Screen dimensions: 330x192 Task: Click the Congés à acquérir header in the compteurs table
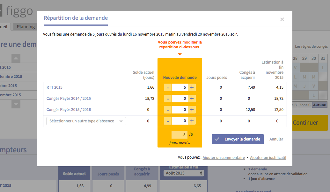pyautogui.click(x=142, y=171)
